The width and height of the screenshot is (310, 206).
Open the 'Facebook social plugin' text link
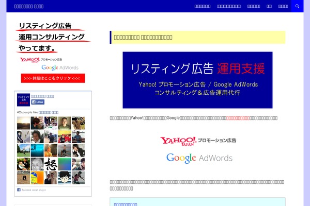[34, 190]
